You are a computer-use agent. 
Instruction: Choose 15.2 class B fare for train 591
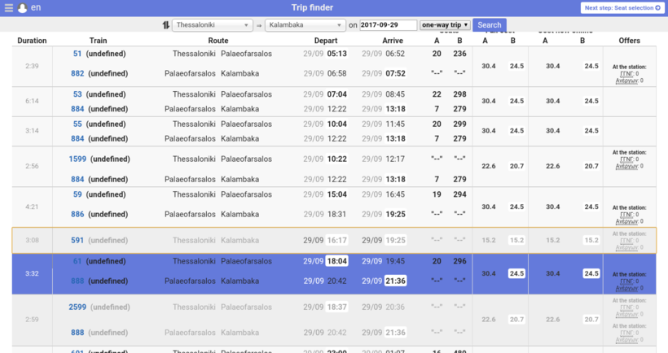516,241
